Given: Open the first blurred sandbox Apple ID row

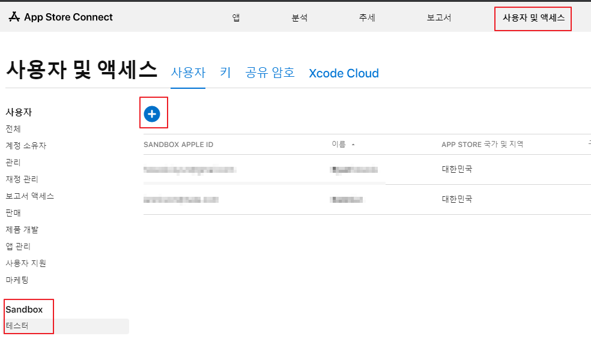Looking at the screenshot, I should pos(190,169).
